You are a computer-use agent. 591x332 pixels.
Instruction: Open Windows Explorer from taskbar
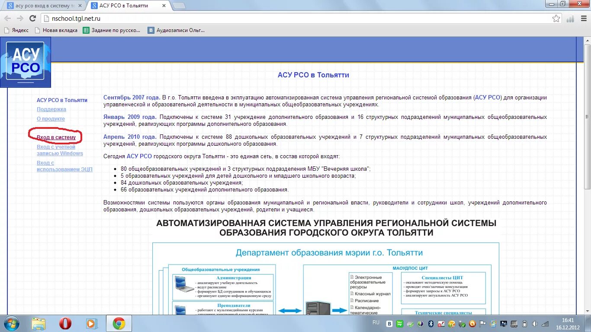(39, 323)
